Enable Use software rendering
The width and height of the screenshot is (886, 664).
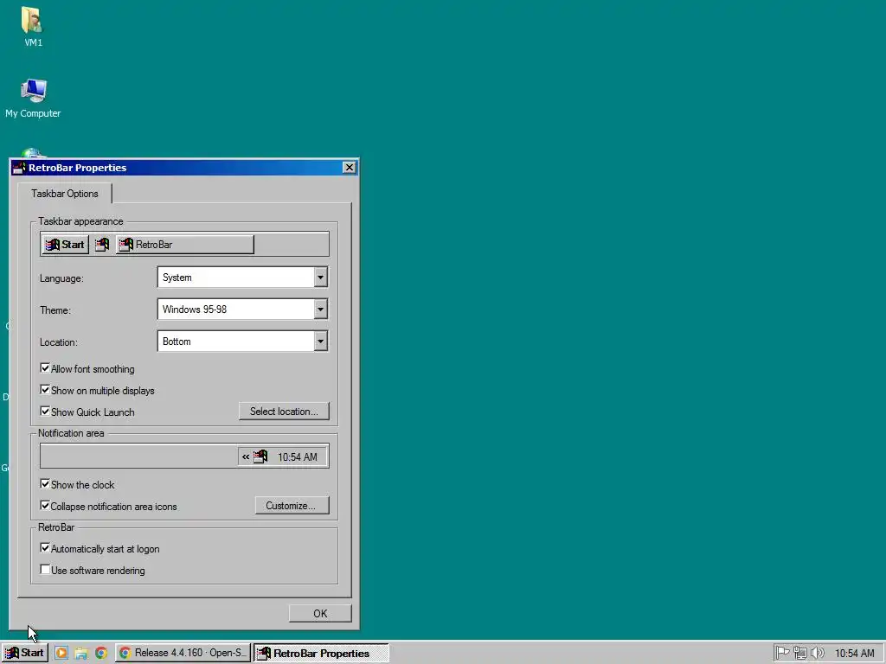coord(45,569)
